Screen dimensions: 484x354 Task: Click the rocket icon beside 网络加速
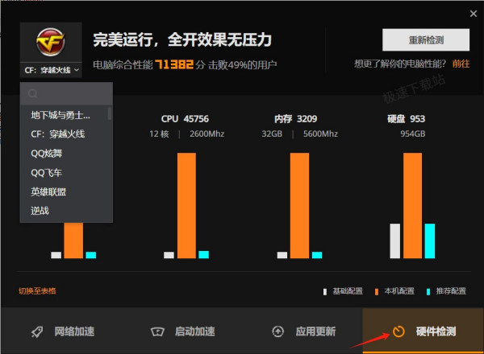37,331
